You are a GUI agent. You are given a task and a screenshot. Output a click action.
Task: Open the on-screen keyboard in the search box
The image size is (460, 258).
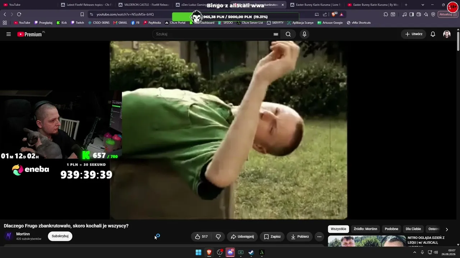276,34
